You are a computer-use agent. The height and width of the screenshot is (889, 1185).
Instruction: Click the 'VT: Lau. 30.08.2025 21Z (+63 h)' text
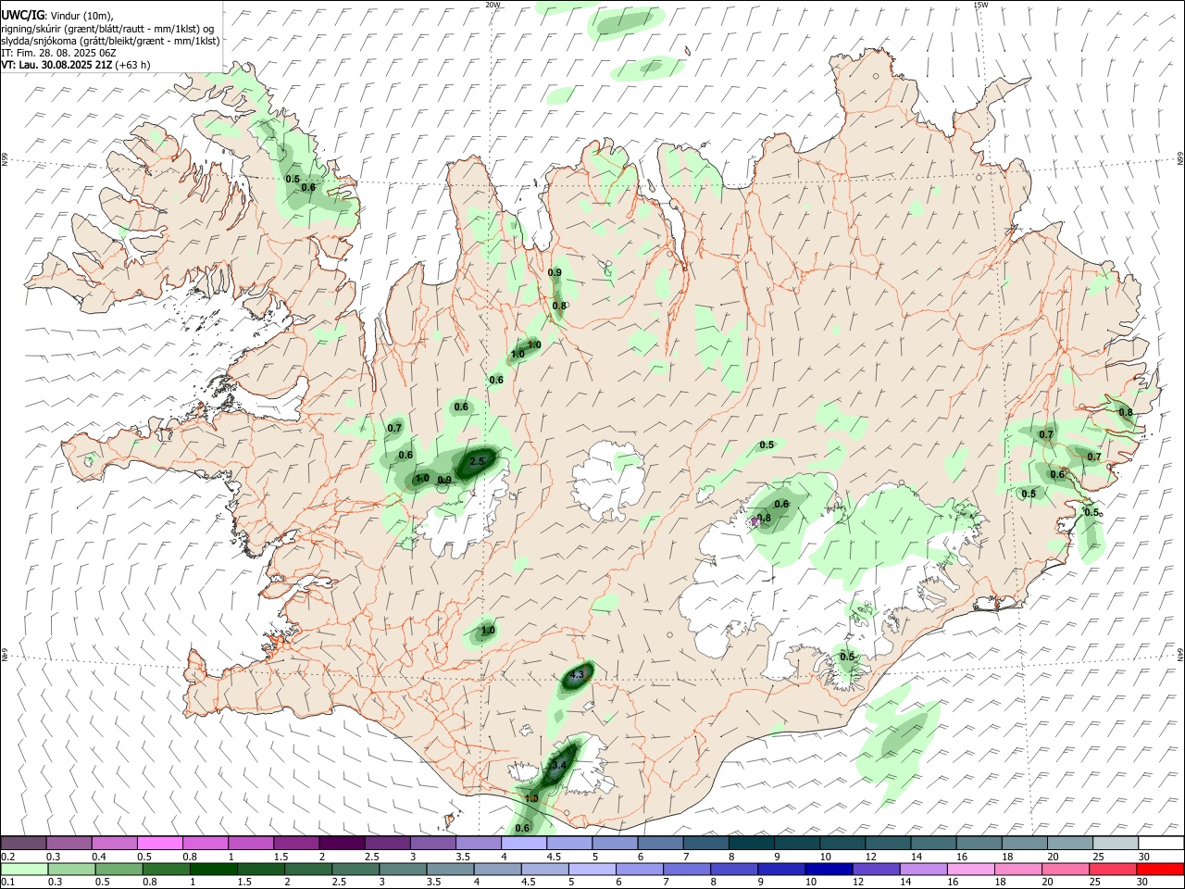click(76, 65)
